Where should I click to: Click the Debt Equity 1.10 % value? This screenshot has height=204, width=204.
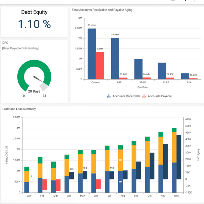pos(34,24)
